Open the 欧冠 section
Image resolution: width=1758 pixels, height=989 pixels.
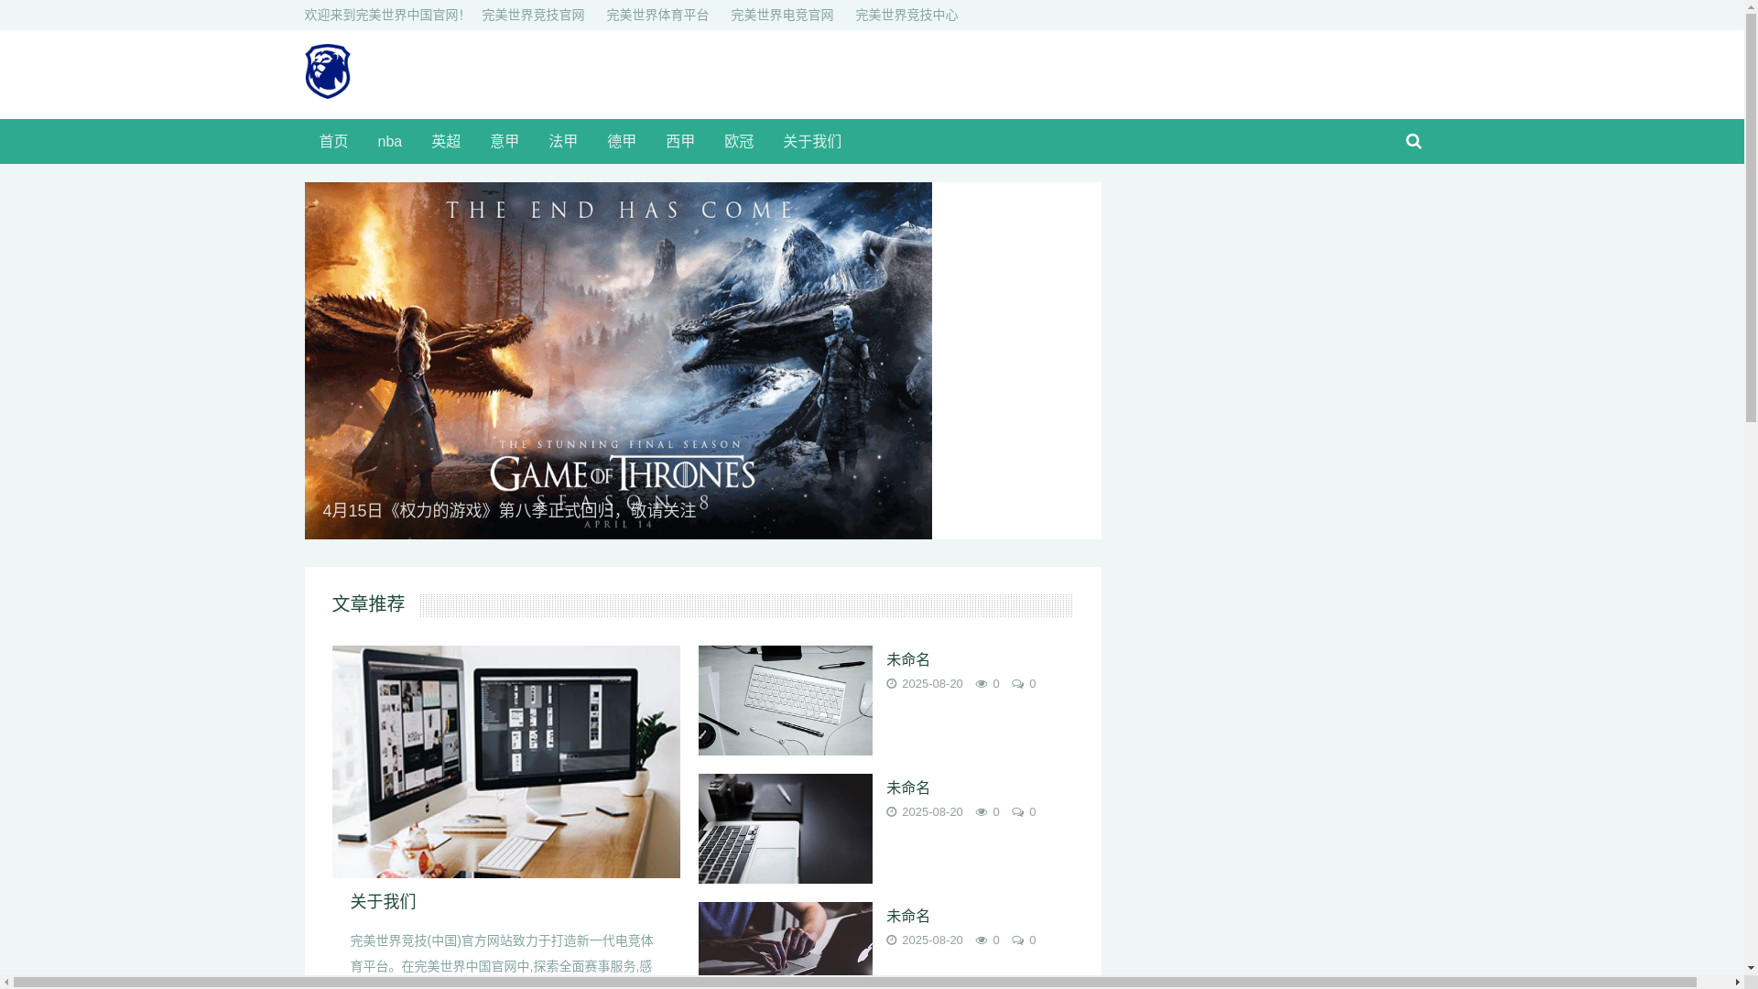[739, 141]
